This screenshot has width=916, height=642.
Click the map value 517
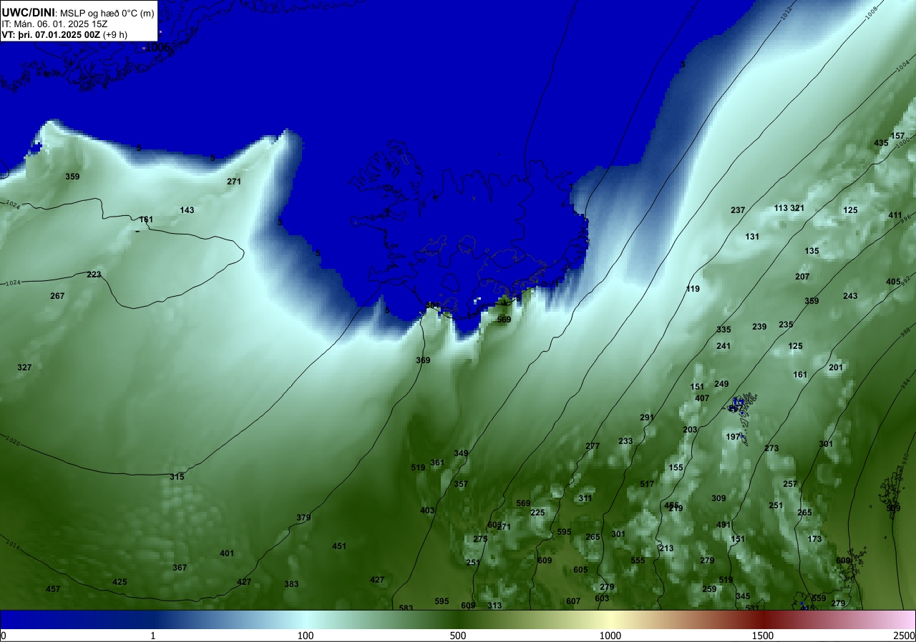click(647, 484)
